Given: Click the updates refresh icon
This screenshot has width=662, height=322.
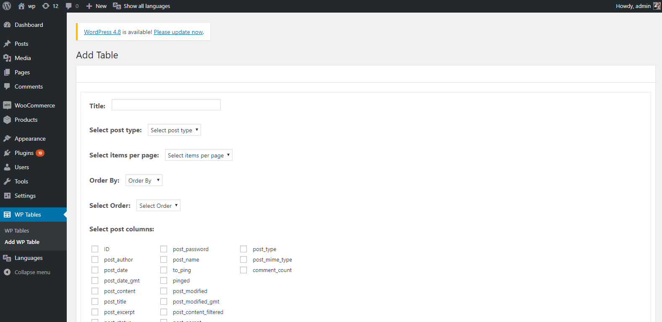Looking at the screenshot, I should coord(46,6).
